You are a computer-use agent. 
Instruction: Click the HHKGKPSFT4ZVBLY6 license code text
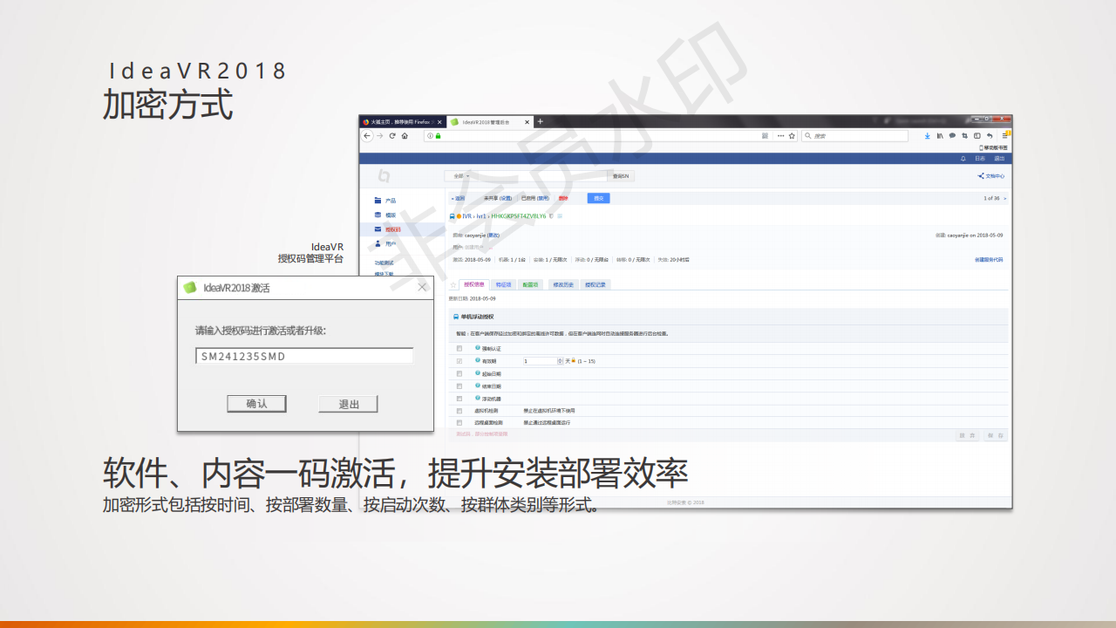coord(519,215)
